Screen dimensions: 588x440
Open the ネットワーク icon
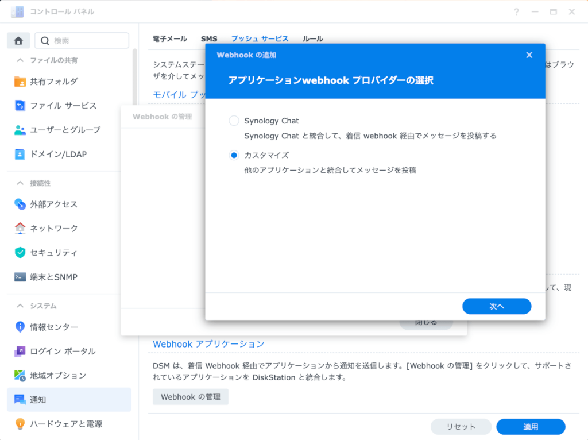coord(20,229)
